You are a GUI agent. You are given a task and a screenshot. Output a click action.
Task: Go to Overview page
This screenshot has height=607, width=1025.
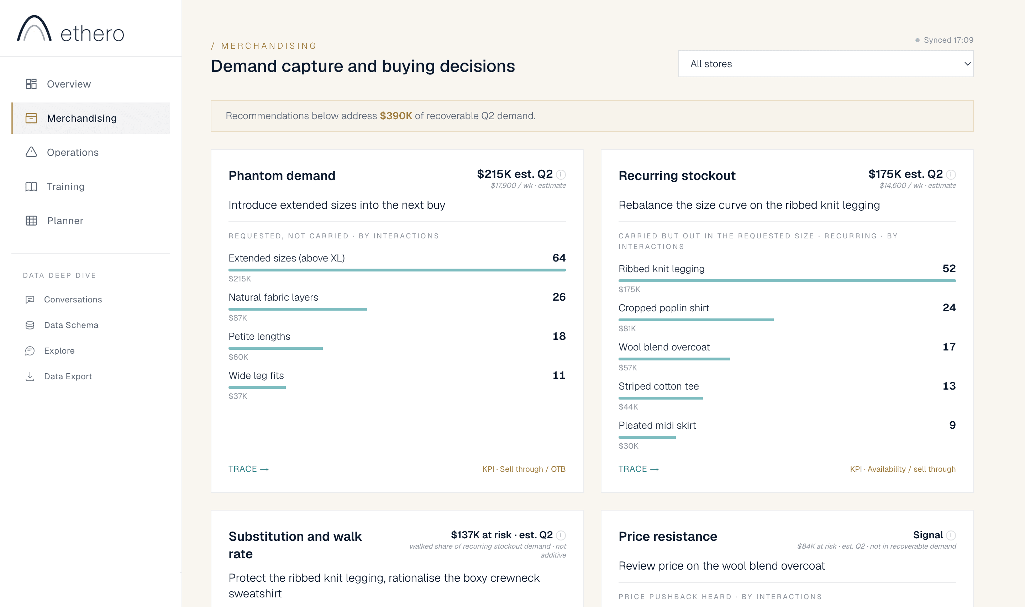(x=91, y=84)
